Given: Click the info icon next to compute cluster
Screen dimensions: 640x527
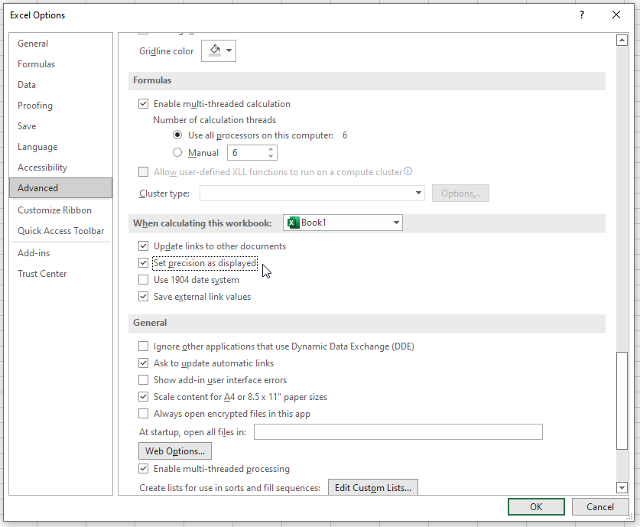Looking at the screenshot, I should tap(408, 171).
